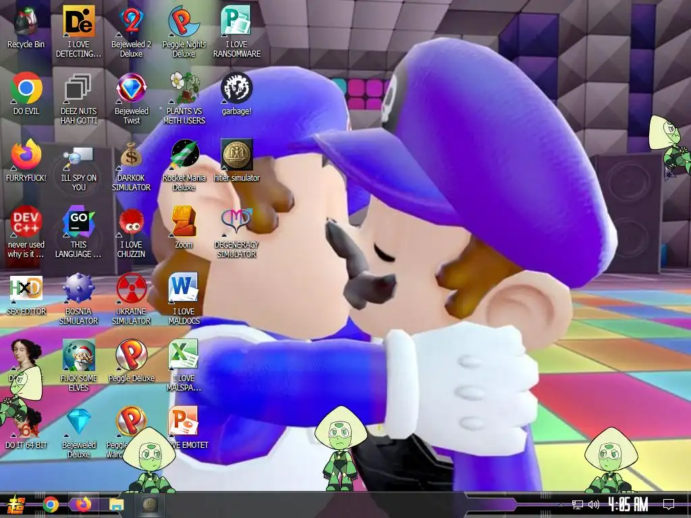Switch to Firefox on the taskbar
Screen dimensions: 691x518
pos(83,505)
